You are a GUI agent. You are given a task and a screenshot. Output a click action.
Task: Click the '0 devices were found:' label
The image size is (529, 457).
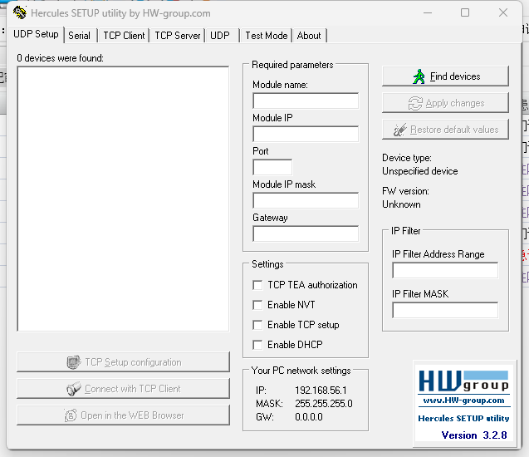coord(60,58)
